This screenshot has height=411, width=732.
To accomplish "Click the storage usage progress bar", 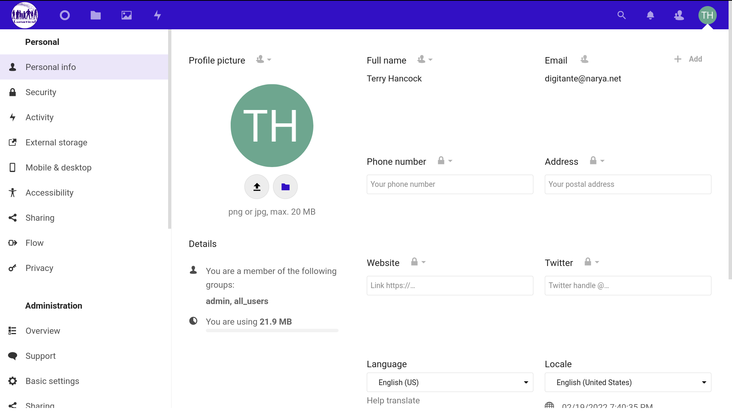I will (x=272, y=331).
